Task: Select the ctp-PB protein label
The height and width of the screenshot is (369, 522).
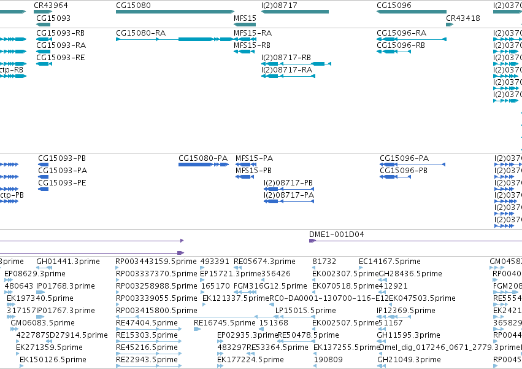Action: pyautogui.click(x=12, y=195)
